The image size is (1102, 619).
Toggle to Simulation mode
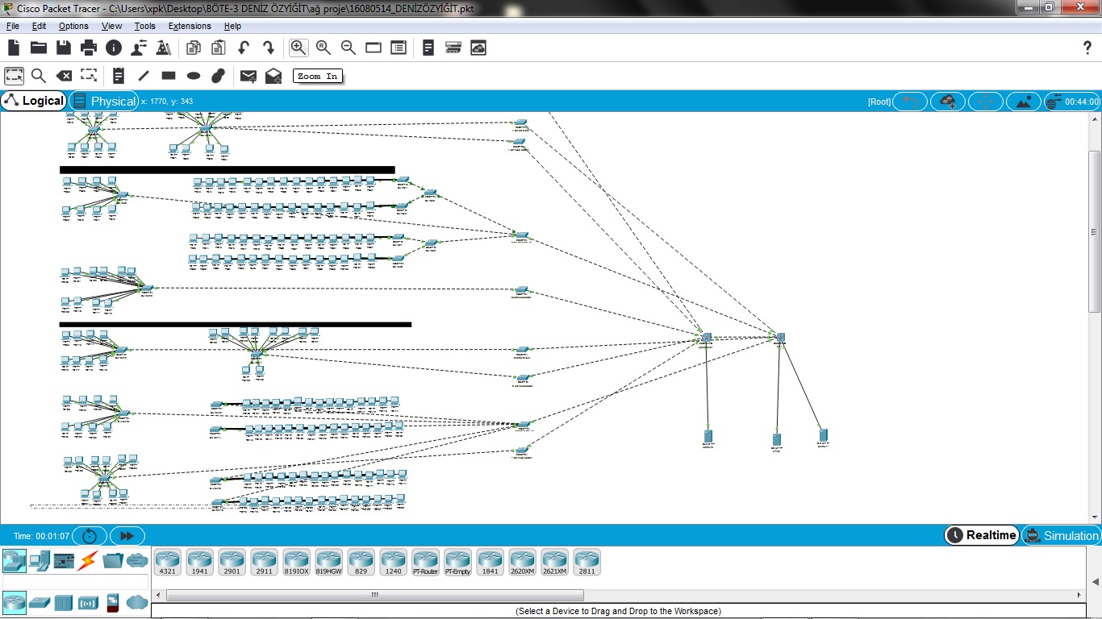point(1061,535)
